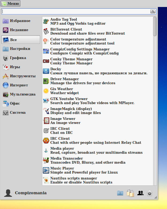The height and width of the screenshot is (209, 167).
Task: Select the Инструменты category
Action: click(x=21, y=76)
